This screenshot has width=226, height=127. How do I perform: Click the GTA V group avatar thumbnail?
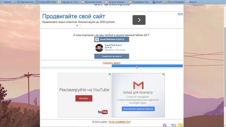tap(99, 48)
